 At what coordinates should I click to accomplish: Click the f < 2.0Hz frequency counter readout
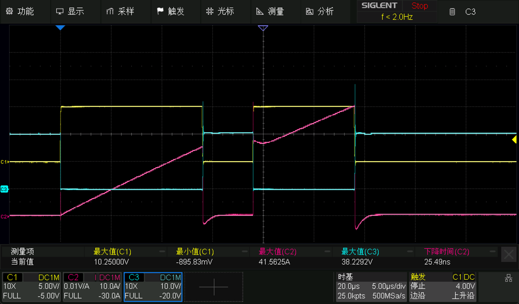(397, 17)
